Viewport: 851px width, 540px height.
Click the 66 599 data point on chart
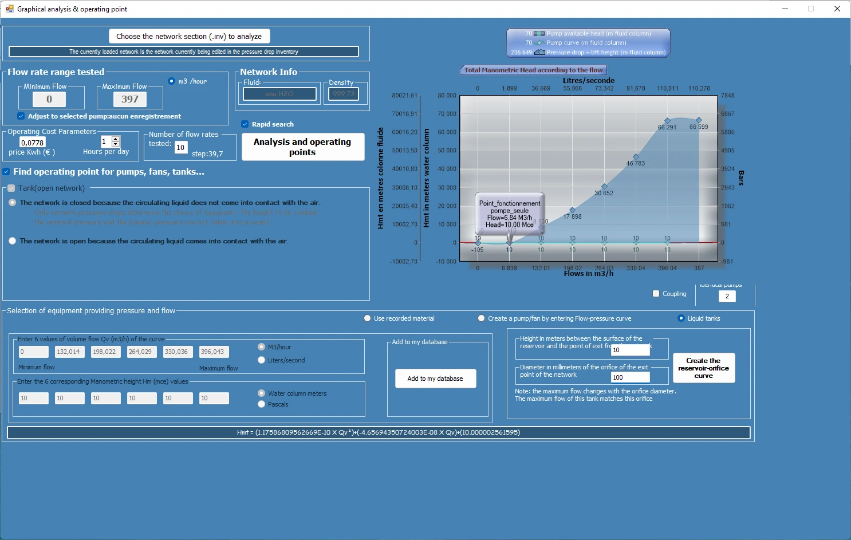[x=699, y=120]
